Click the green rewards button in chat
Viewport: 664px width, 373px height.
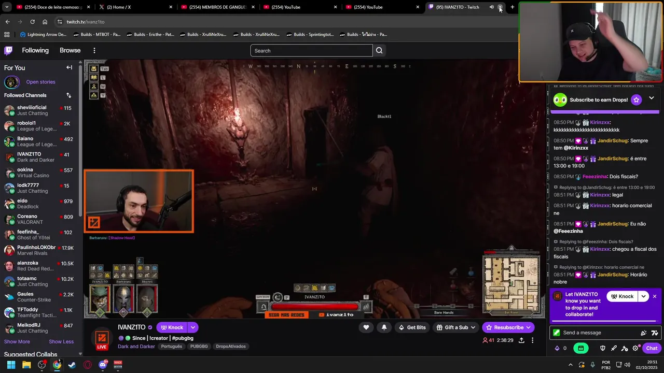click(x=581, y=348)
